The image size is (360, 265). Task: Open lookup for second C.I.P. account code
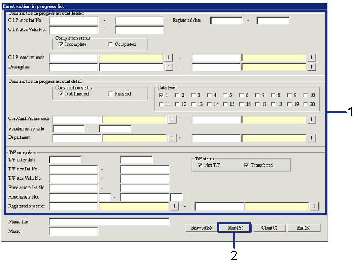click(312, 58)
